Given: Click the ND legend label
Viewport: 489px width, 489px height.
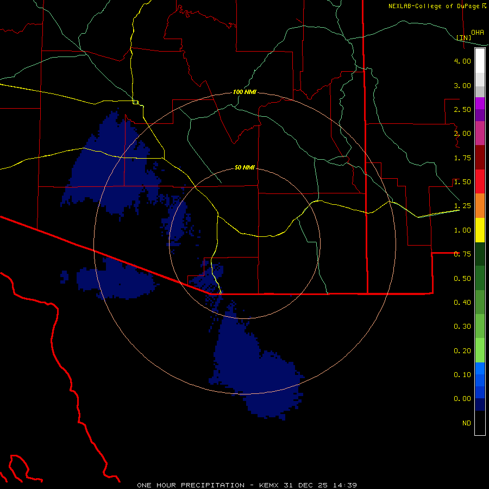Looking at the screenshot, I should pyautogui.click(x=467, y=423).
